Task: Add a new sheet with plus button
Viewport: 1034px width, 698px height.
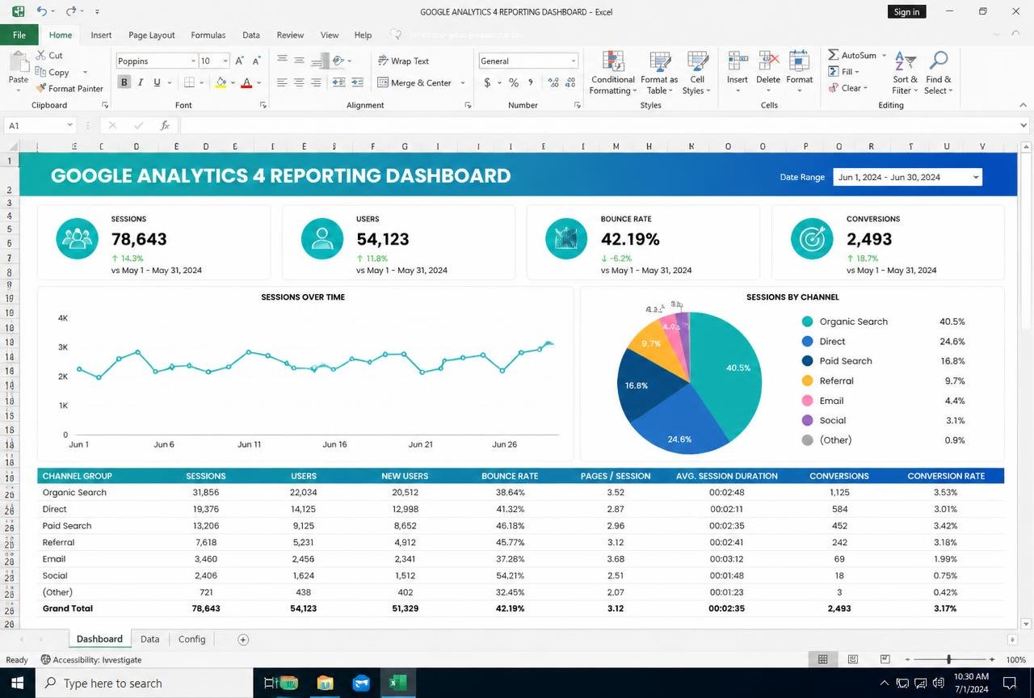Action: (x=243, y=639)
